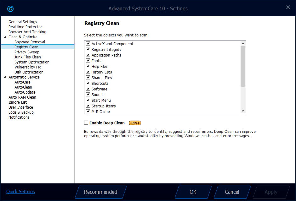296x201 pixels.
Task: Toggle the Fonts checkbox
Action: [x=88, y=61]
